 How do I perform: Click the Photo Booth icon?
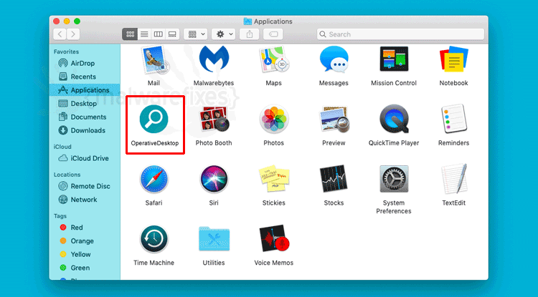tap(214, 119)
